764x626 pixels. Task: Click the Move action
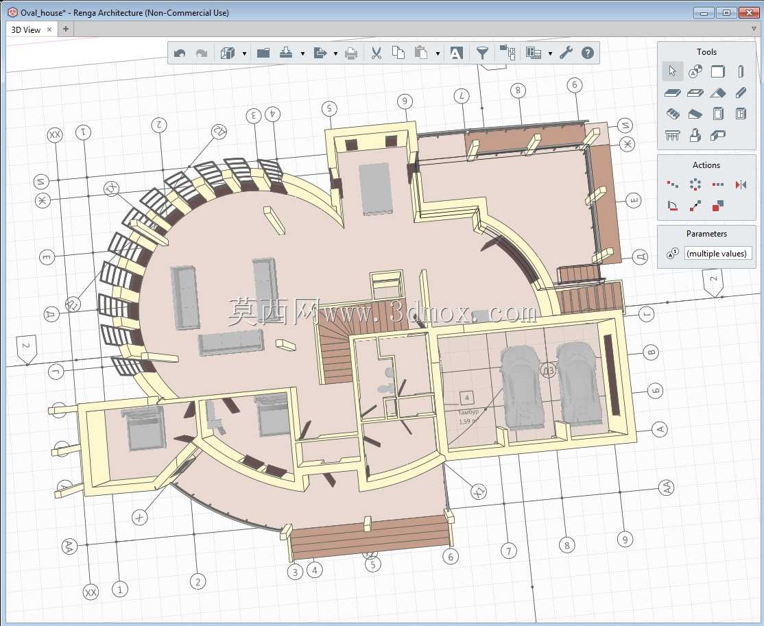click(x=695, y=206)
